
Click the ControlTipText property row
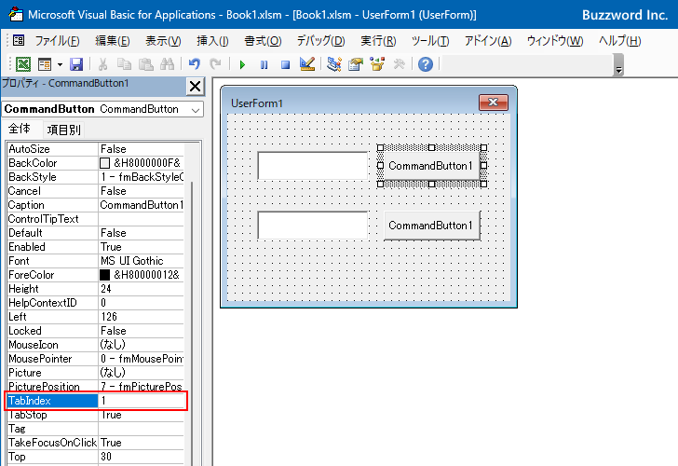click(x=95, y=219)
